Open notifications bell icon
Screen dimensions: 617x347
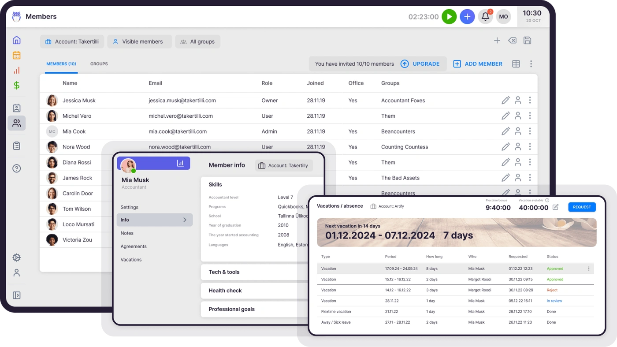(485, 17)
